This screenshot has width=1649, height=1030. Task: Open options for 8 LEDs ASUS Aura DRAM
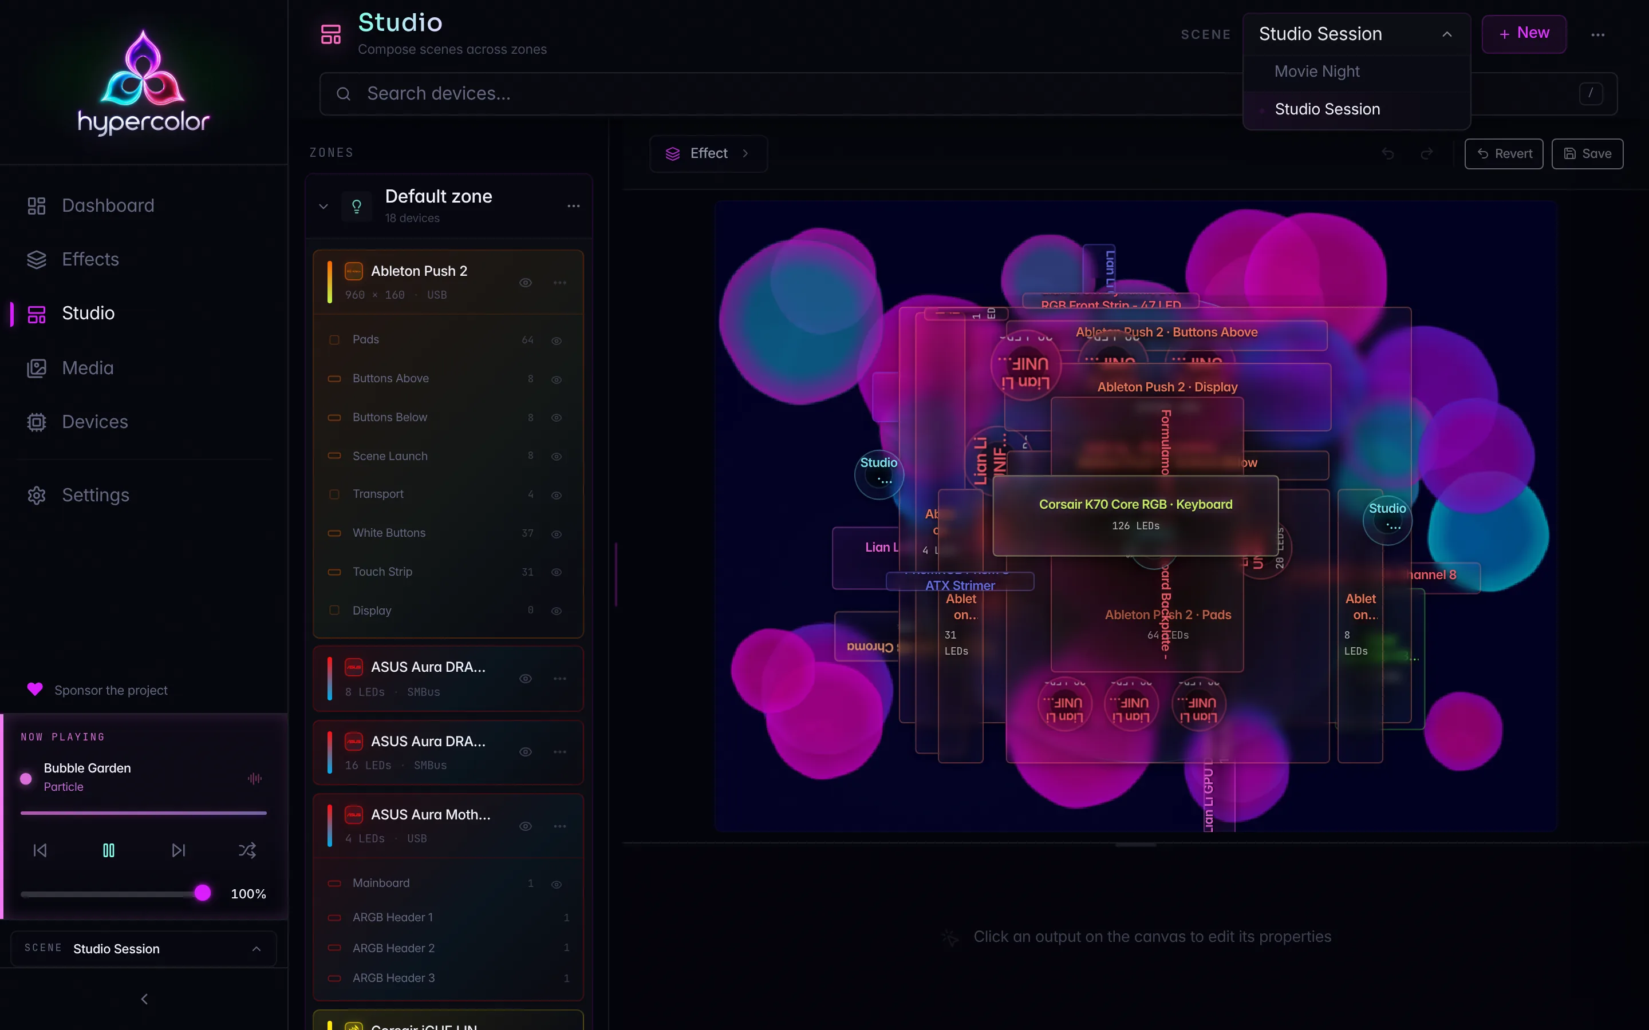click(x=560, y=679)
